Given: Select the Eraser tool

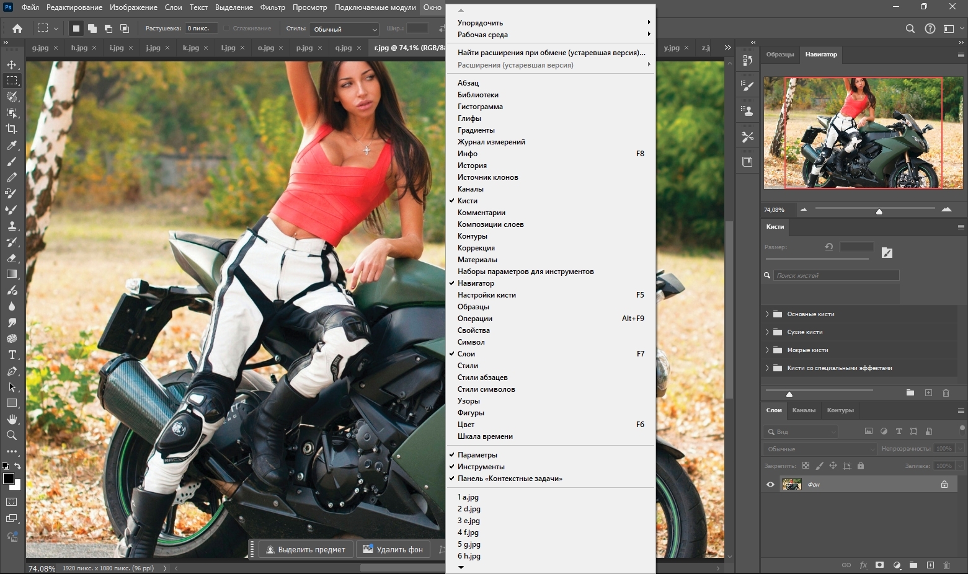Looking at the screenshot, I should pyautogui.click(x=12, y=258).
